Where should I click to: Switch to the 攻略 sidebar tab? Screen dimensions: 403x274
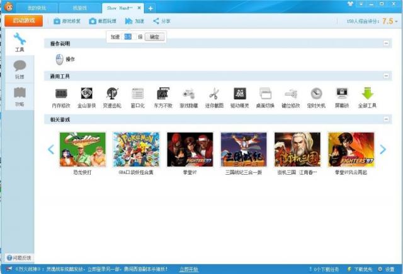(x=20, y=96)
